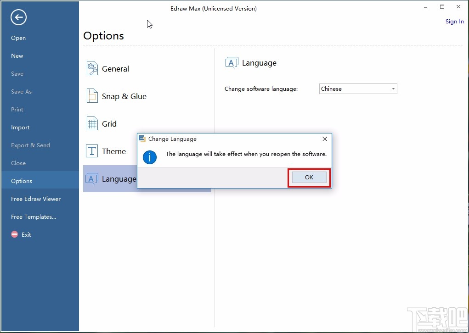The height and width of the screenshot is (333, 469).
Task: Select Save As in the sidebar
Action: (21, 92)
